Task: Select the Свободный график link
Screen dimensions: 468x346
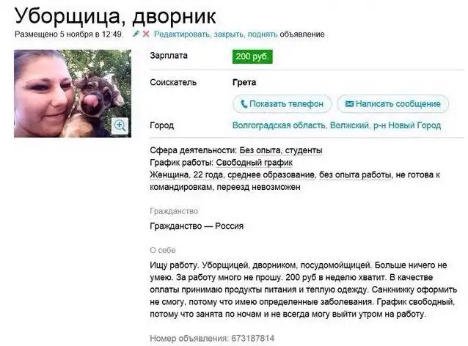Action: tap(255, 163)
